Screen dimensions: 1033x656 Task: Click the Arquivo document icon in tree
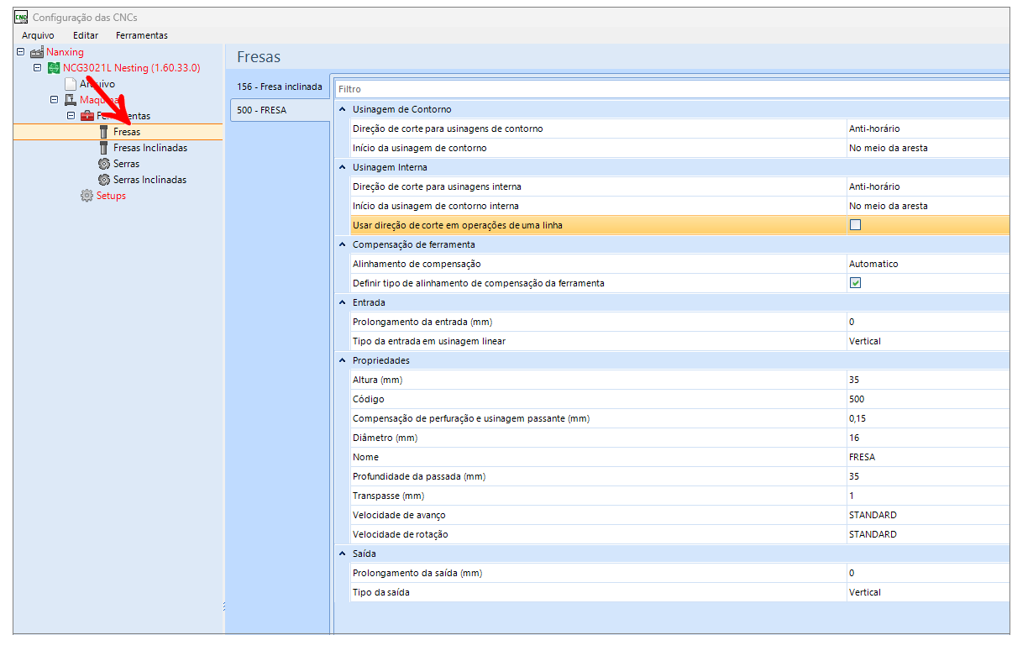[71, 84]
